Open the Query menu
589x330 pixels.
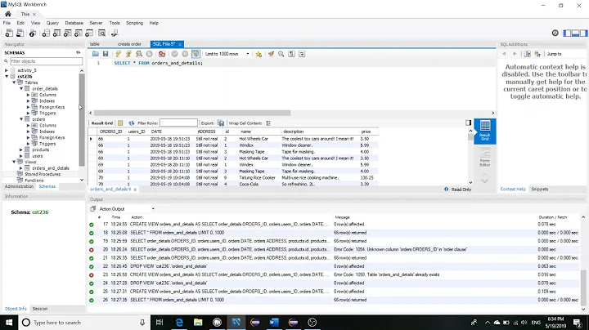tap(52, 23)
